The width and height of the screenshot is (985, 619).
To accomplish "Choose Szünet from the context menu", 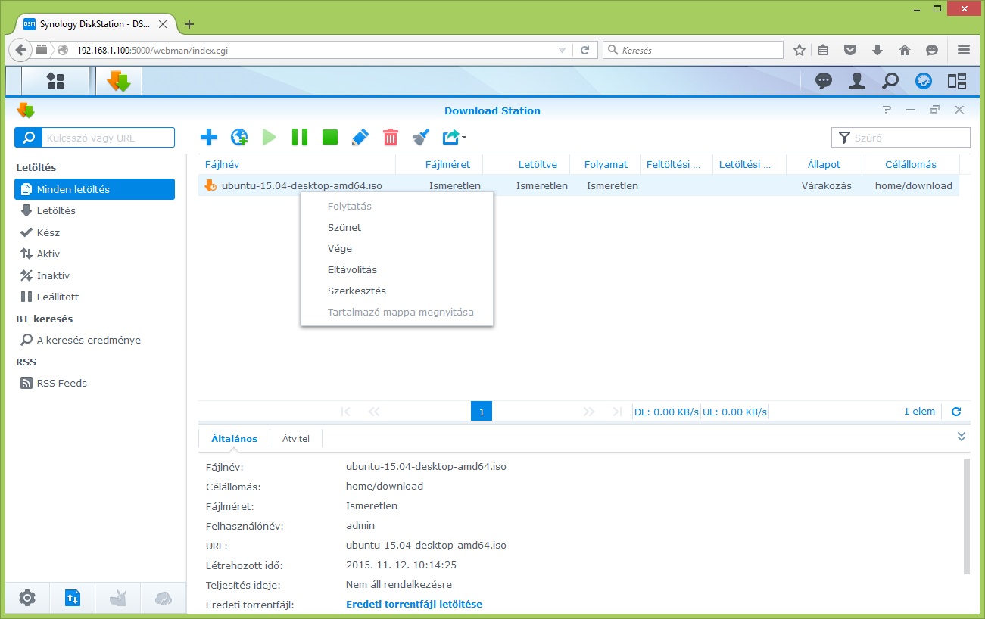I will (397, 227).
